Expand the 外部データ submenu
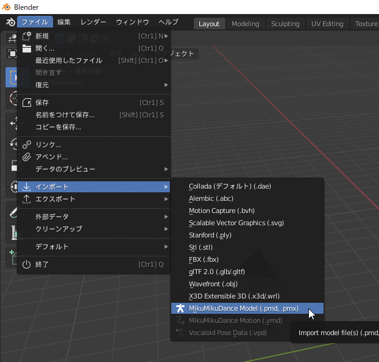The height and width of the screenshot is (362, 379). pyautogui.click(x=94, y=217)
